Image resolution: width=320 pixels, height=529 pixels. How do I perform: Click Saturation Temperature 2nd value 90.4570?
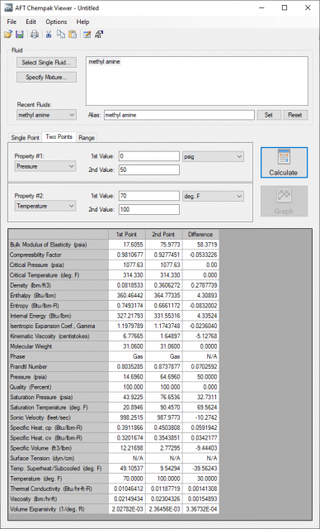(x=164, y=407)
